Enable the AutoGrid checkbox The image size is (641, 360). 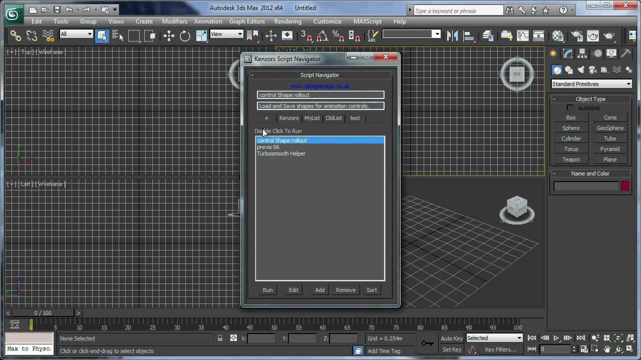[x=570, y=108]
